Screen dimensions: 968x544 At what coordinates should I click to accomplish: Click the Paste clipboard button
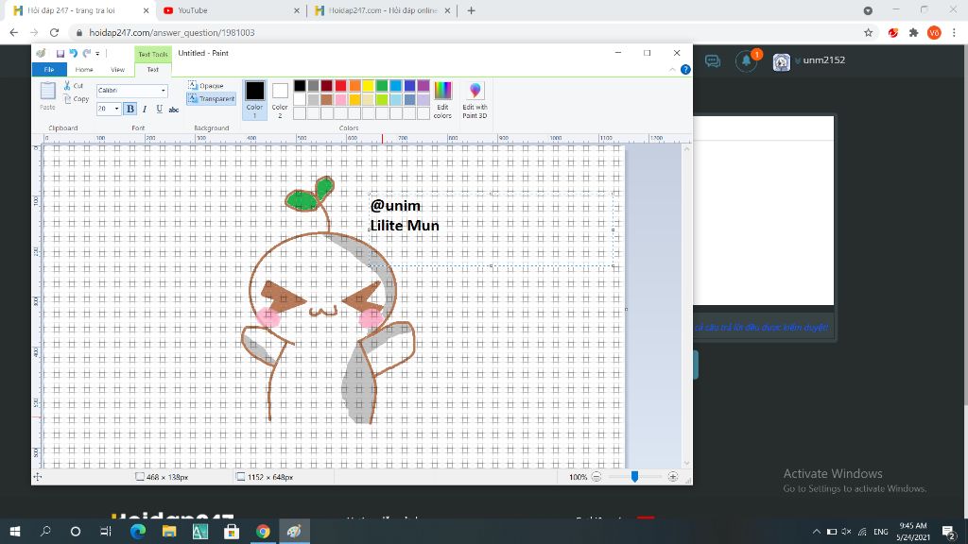coord(47,95)
